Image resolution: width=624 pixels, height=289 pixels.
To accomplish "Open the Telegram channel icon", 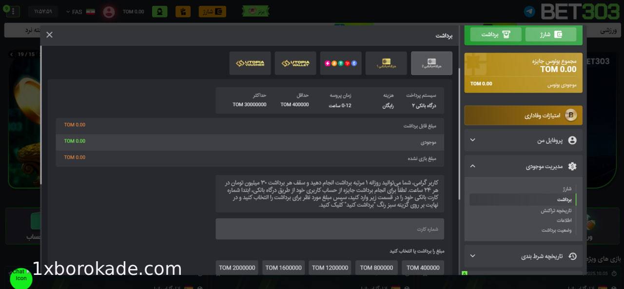I will 529,12.
